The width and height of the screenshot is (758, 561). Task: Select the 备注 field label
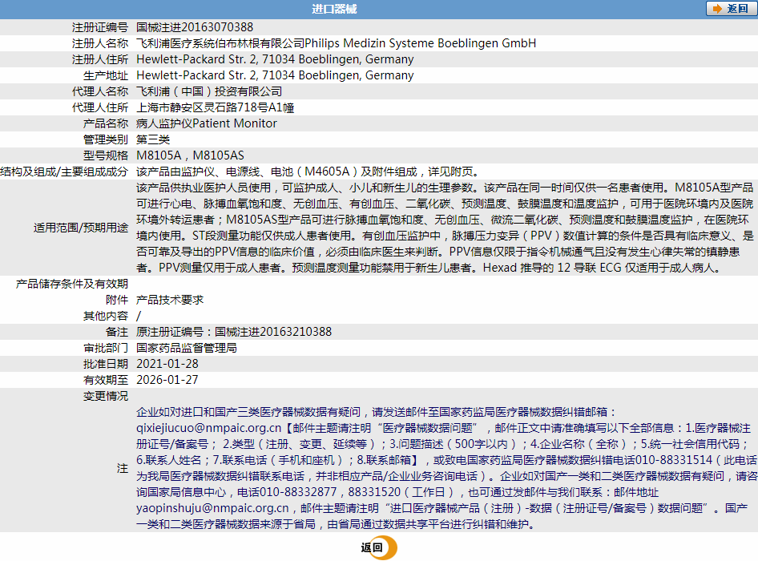pyautogui.click(x=117, y=332)
